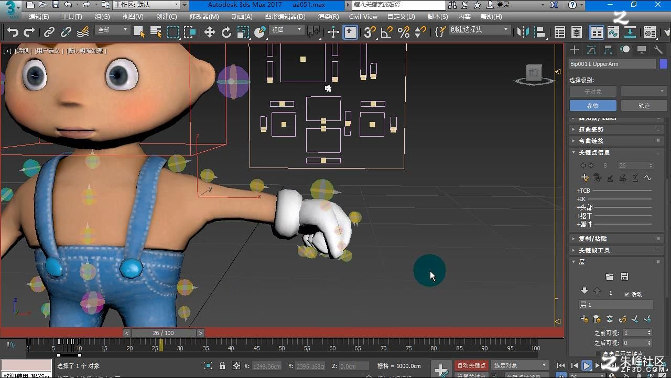Click object color swatch beside Bip001 L UpperArm
This screenshot has width=671, height=378.
[663, 64]
